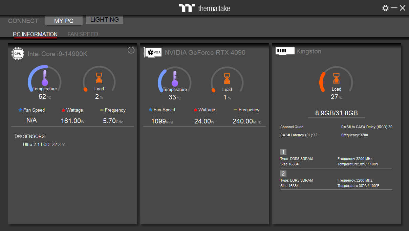This screenshot has width=409, height=231.
Task: Click the CPU temperature value 52 °C
Action: [45, 97]
